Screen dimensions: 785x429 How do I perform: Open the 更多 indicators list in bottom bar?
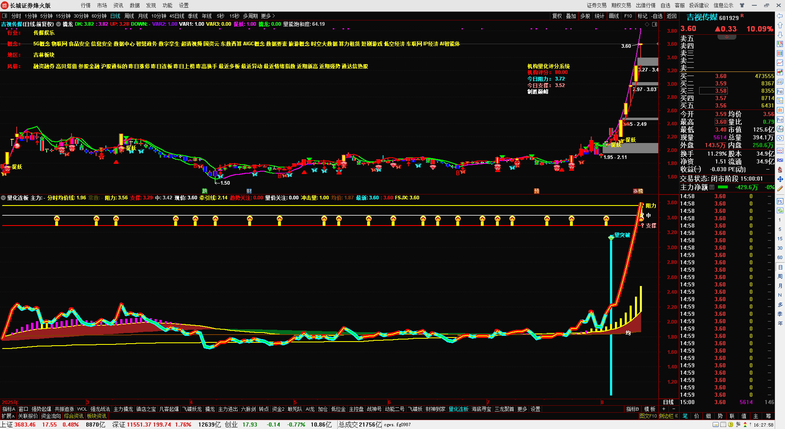(x=522, y=409)
